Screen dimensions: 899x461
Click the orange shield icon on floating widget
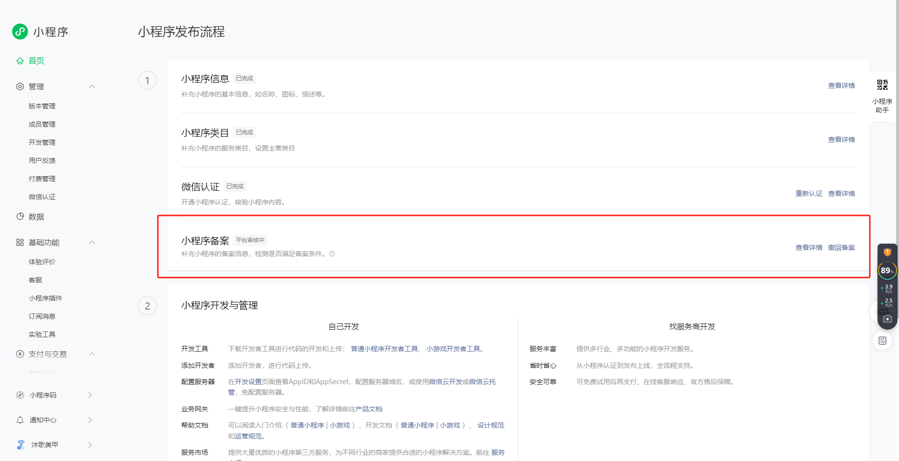click(887, 252)
